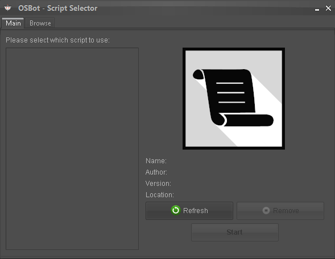
Task: Click the rolled bottom of scroll graphic
Action: [x=246, y=120]
